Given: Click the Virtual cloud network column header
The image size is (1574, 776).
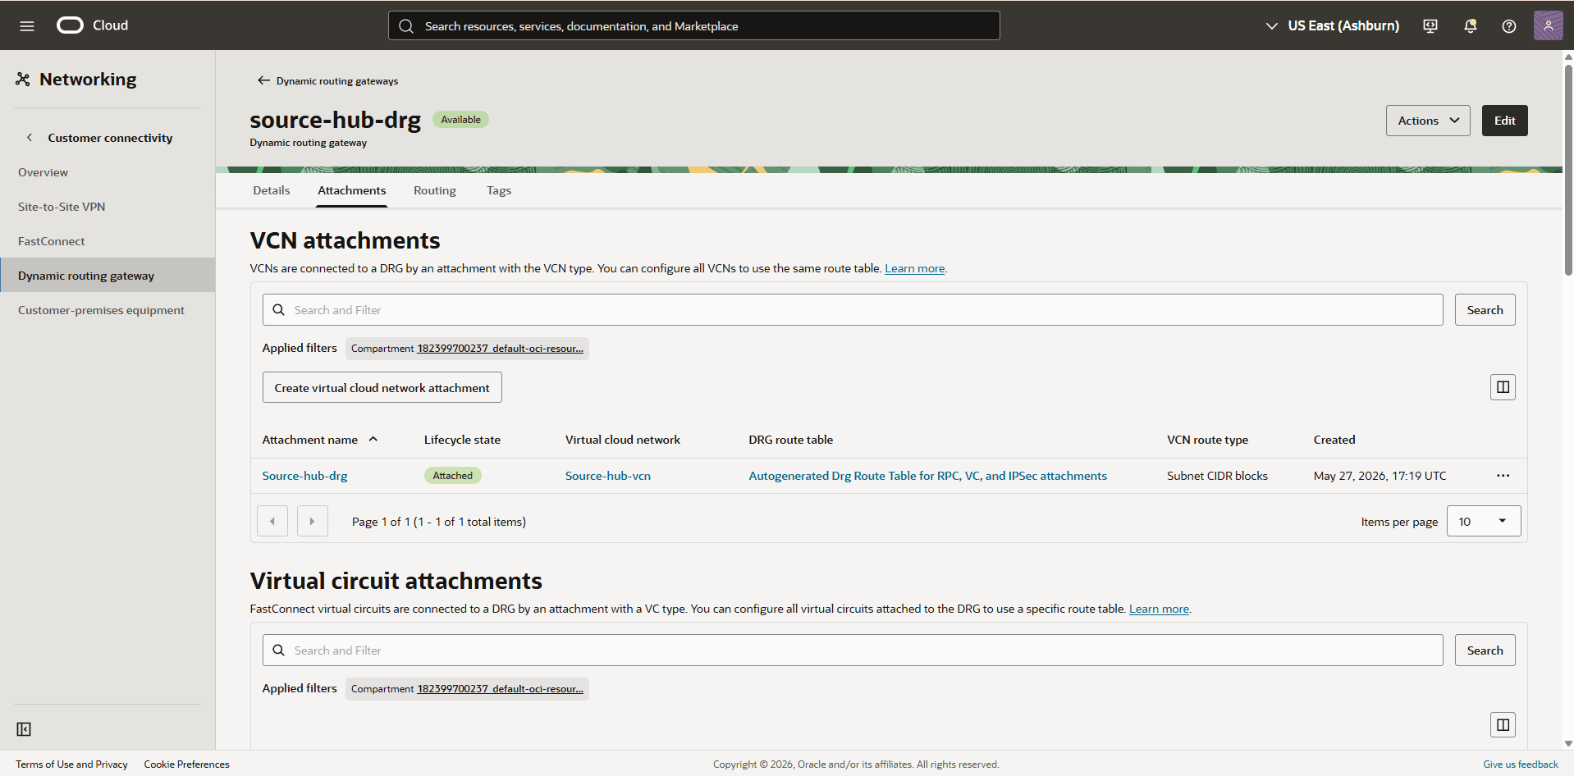Looking at the screenshot, I should pyautogui.click(x=622, y=440).
